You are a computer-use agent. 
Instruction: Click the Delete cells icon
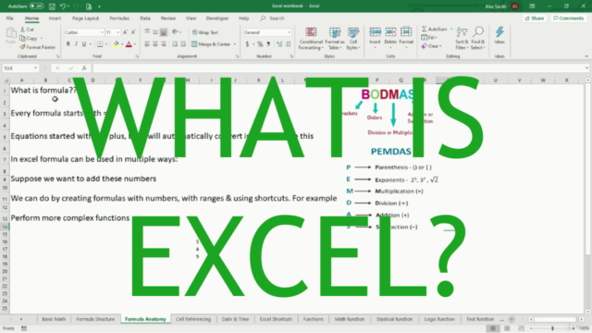pyautogui.click(x=390, y=32)
